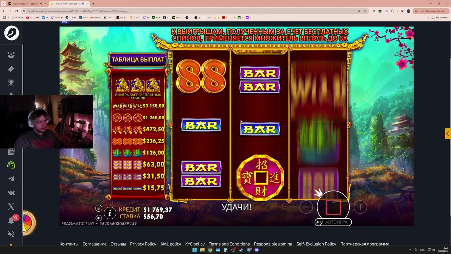Open Discord from the taskbar
This screenshot has height=254, width=451.
click(x=257, y=250)
